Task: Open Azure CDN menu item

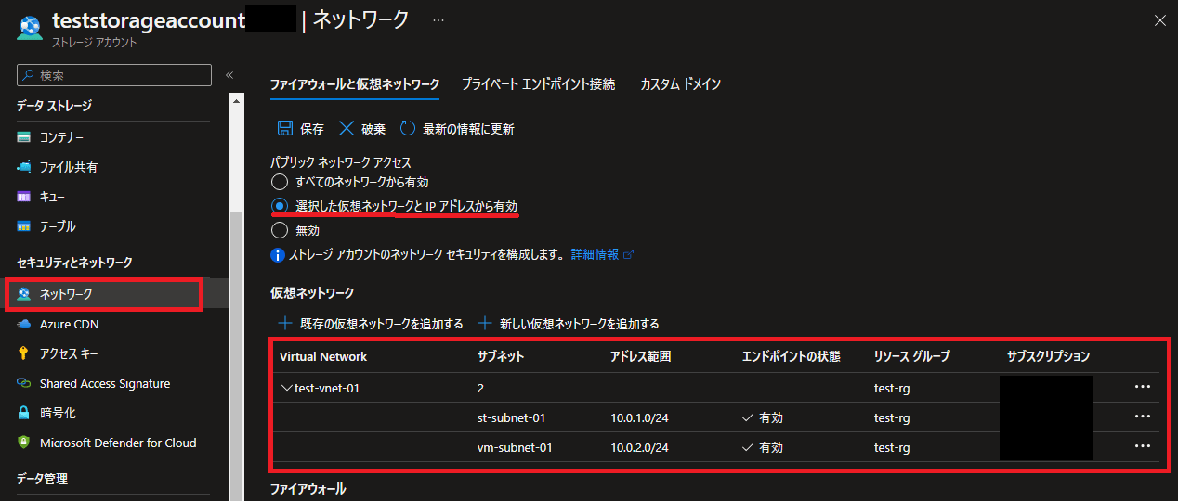Action: point(69,325)
